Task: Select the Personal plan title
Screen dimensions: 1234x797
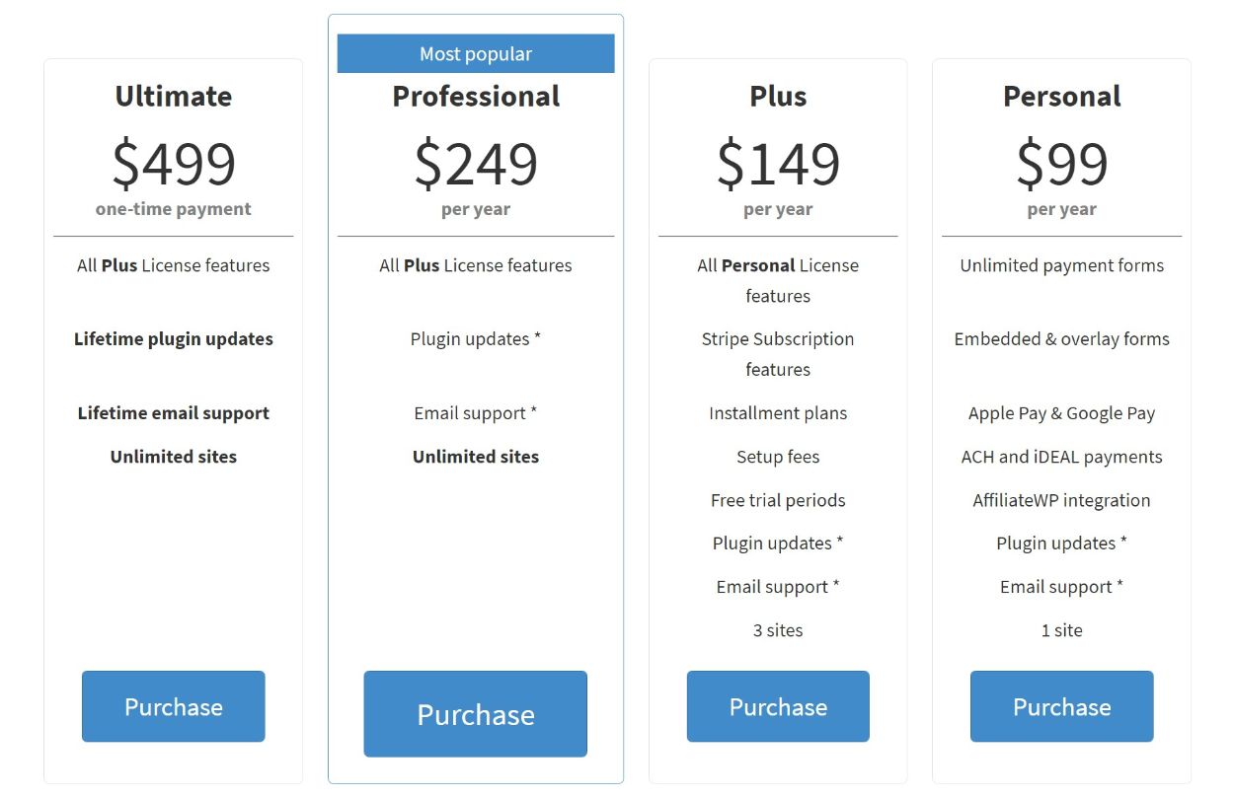Action: click(x=1061, y=96)
